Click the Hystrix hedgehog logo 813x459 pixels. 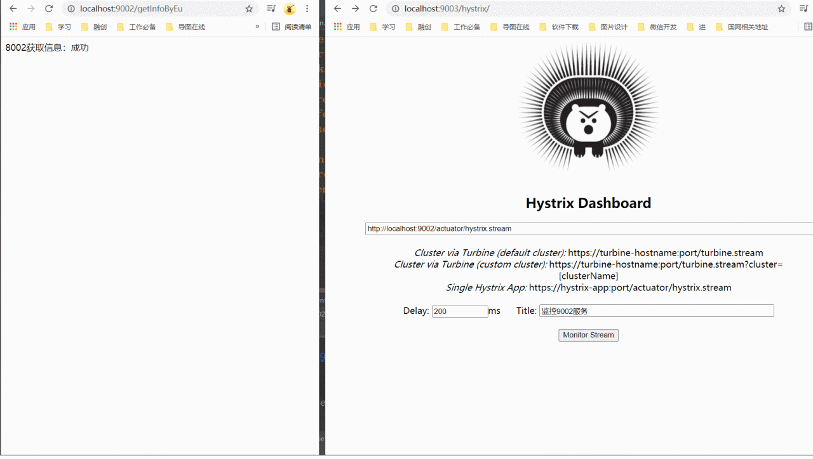tap(588, 107)
